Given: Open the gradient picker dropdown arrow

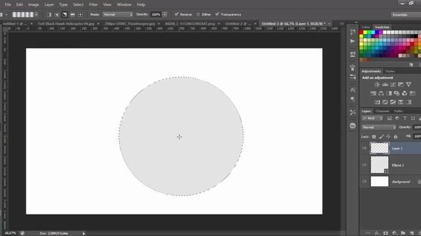Looking at the screenshot, I should coord(36,14).
